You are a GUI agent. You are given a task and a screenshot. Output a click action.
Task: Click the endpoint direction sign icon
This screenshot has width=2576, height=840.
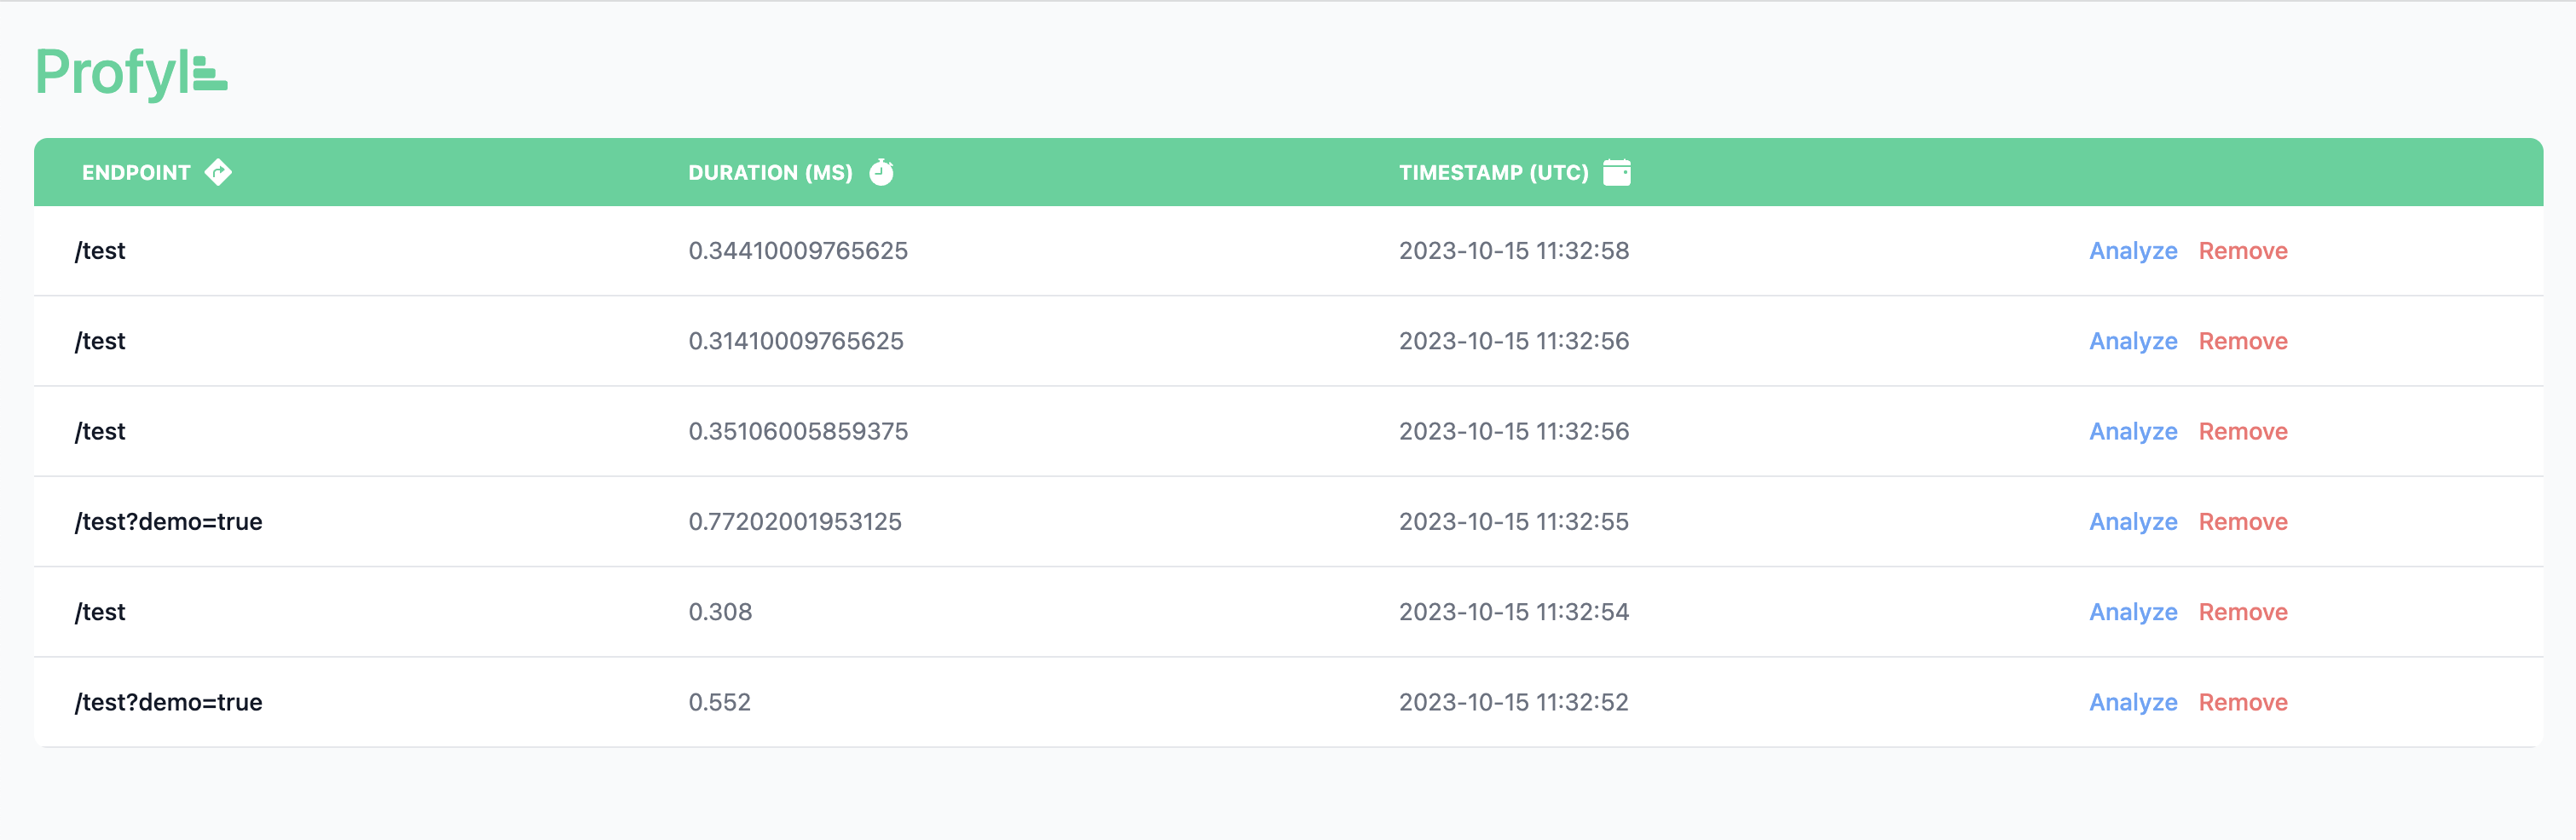click(x=218, y=172)
